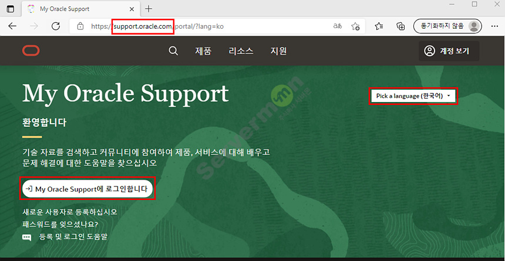
Task: Click the 계정 보기 button
Action: (x=449, y=51)
